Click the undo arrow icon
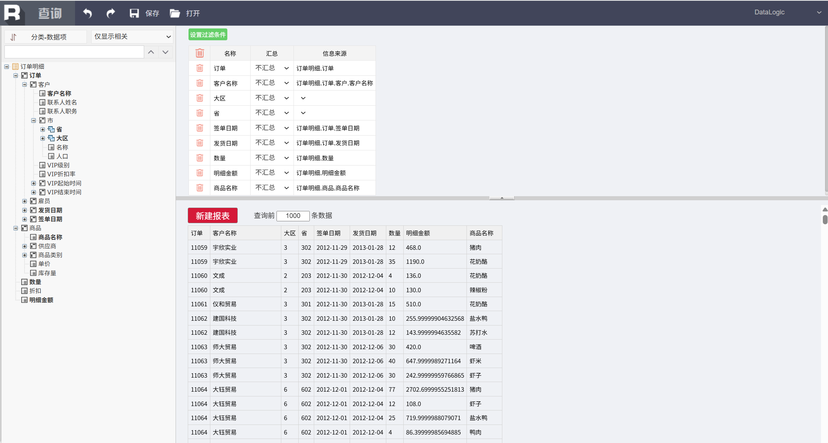 pyautogui.click(x=88, y=13)
